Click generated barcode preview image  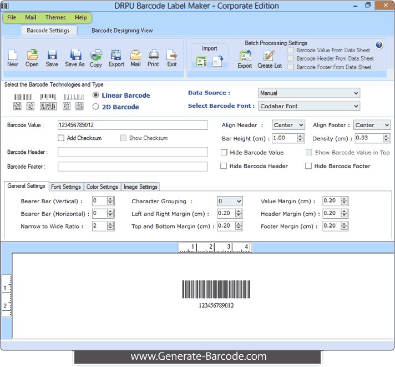point(216,289)
